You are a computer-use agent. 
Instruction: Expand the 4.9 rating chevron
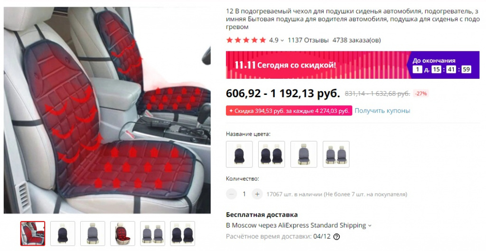[282, 40]
